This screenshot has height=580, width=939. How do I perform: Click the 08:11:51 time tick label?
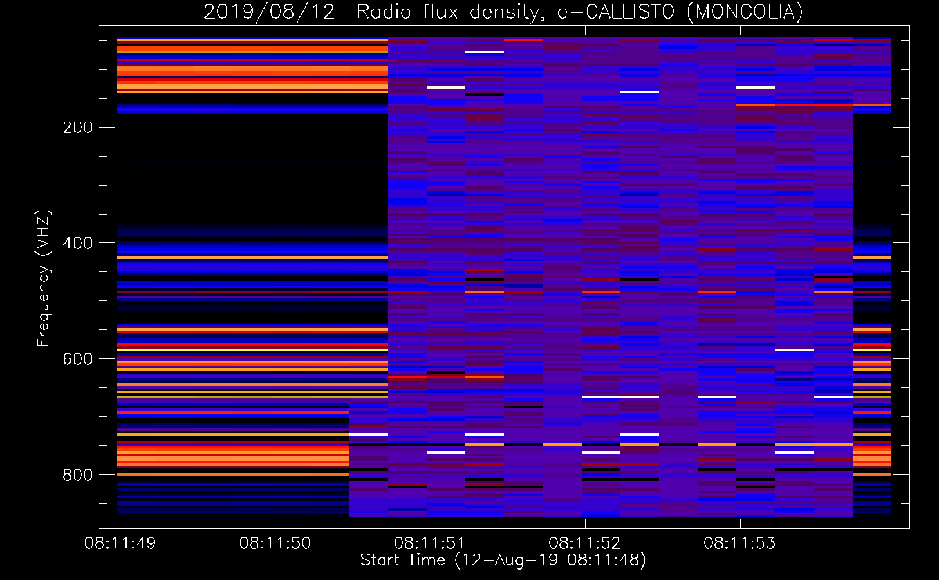[x=429, y=543]
